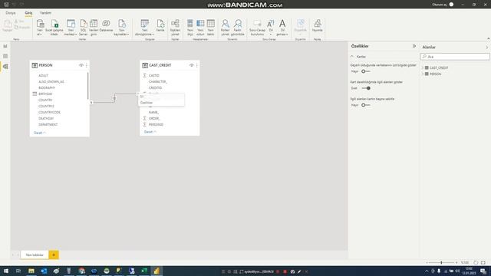
Task: Expand PERSON in Alanlar pane
Action: coord(423,74)
